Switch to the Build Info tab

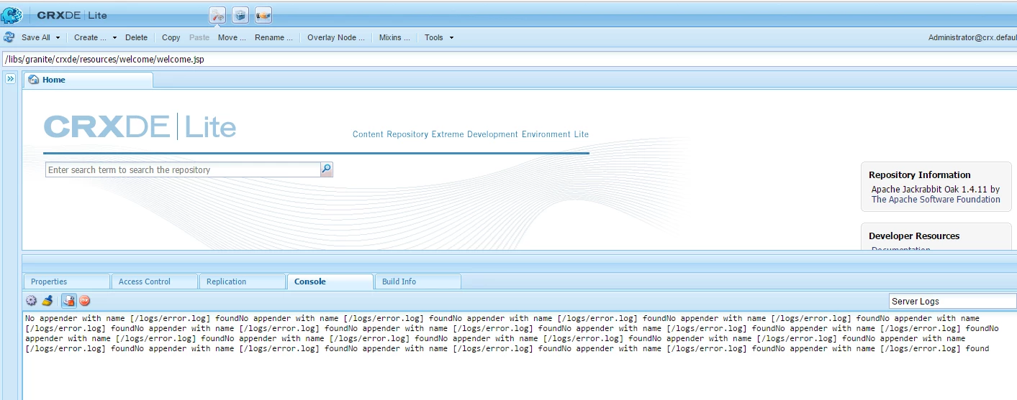[x=418, y=282]
